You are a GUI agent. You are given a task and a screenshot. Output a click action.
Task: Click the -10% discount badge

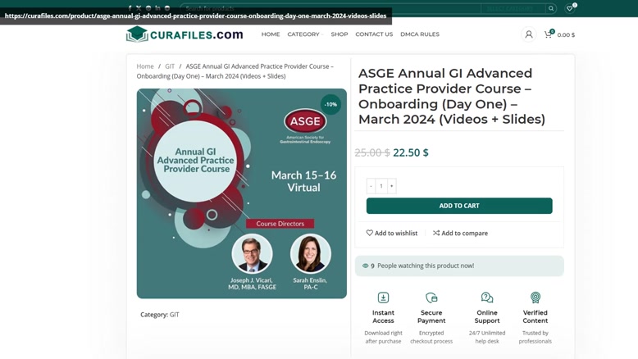point(330,104)
